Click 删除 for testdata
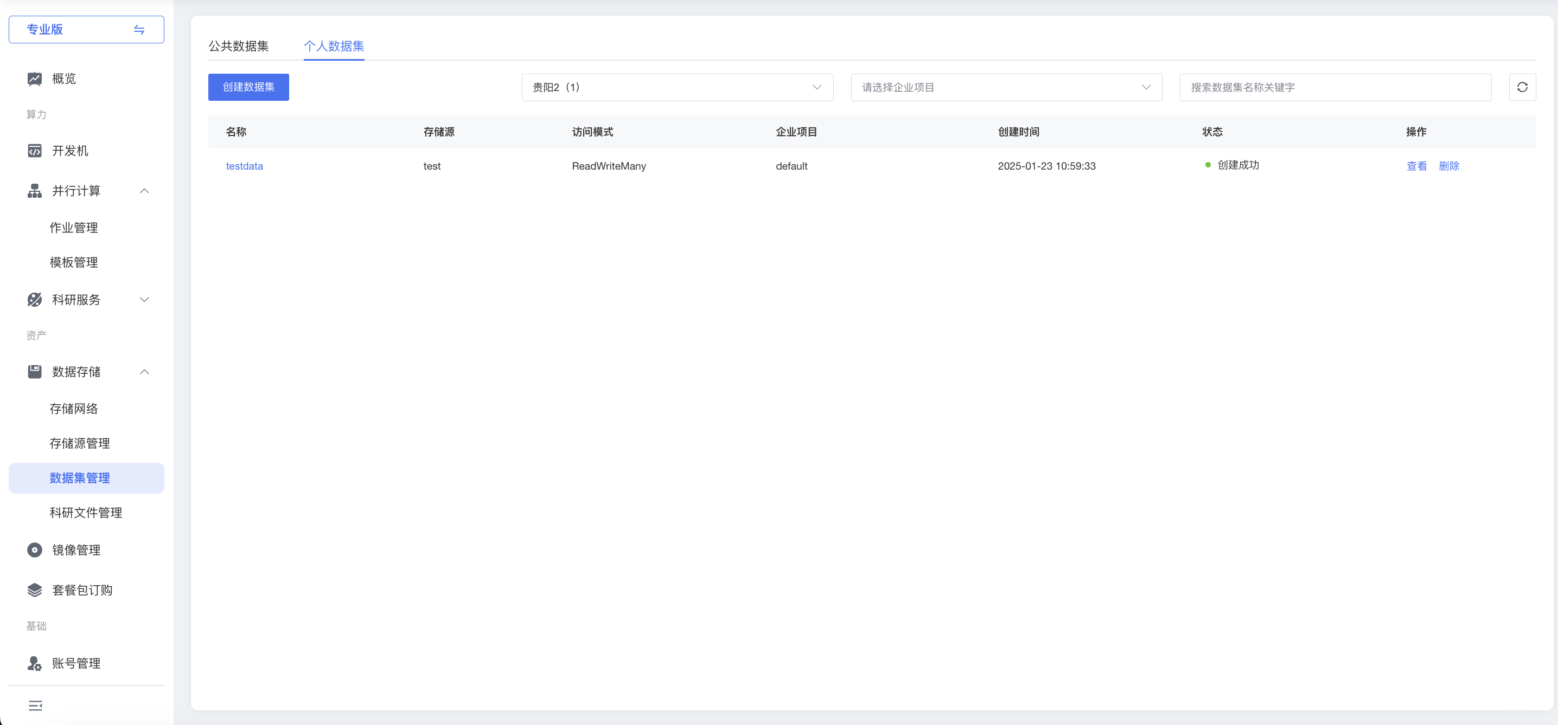This screenshot has height=725, width=1558. tap(1449, 166)
